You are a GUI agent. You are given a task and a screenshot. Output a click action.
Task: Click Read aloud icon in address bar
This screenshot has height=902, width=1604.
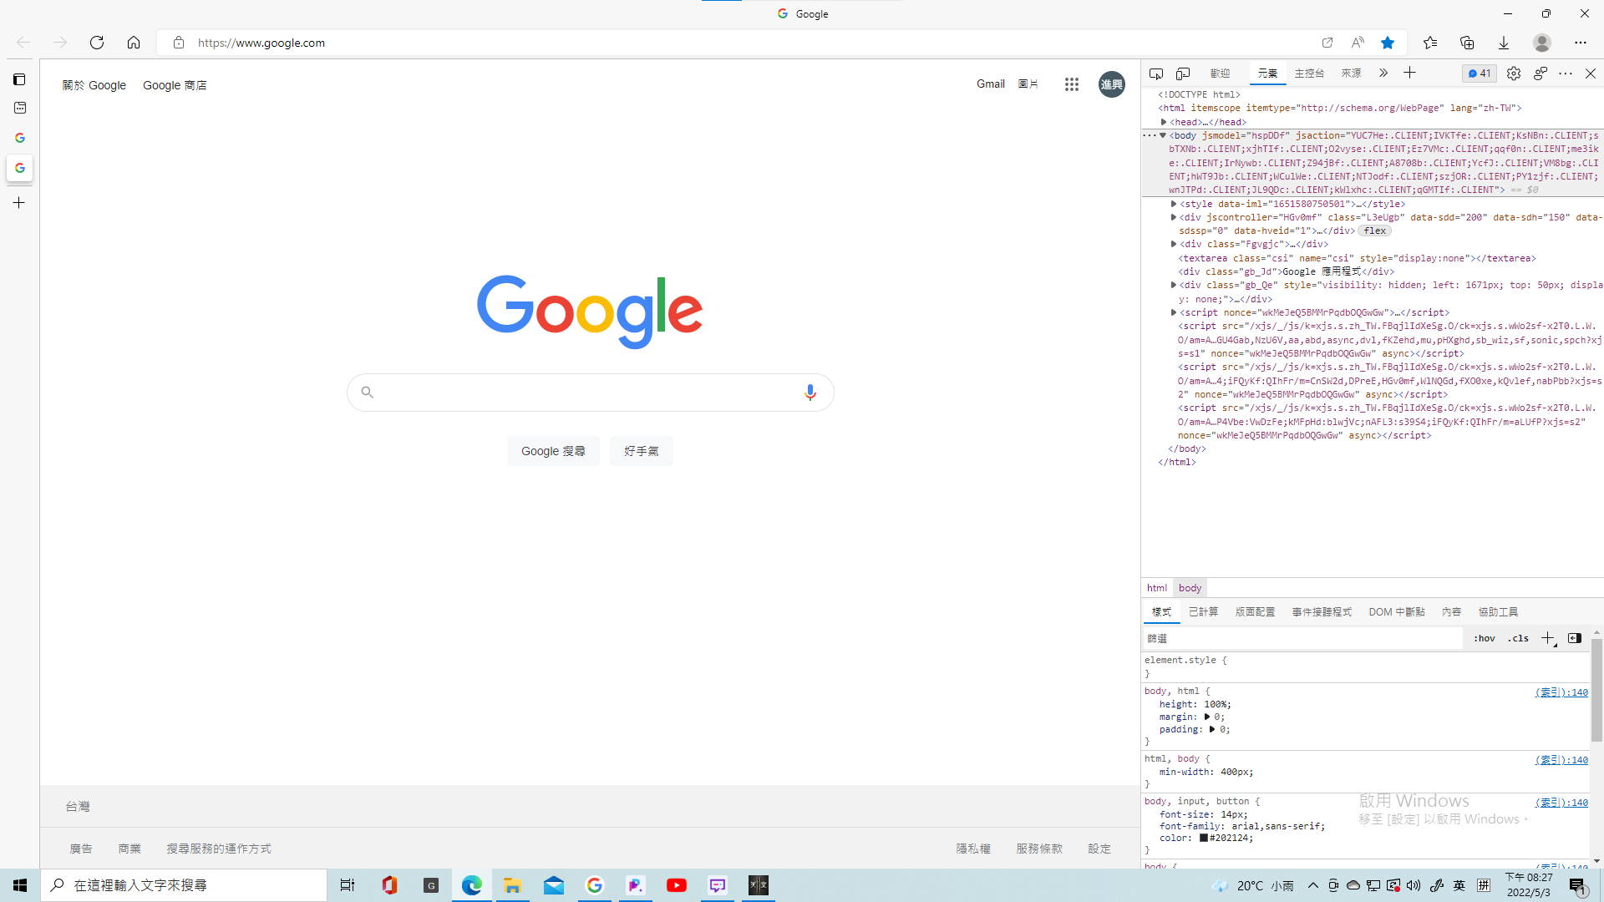pos(1358,43)
